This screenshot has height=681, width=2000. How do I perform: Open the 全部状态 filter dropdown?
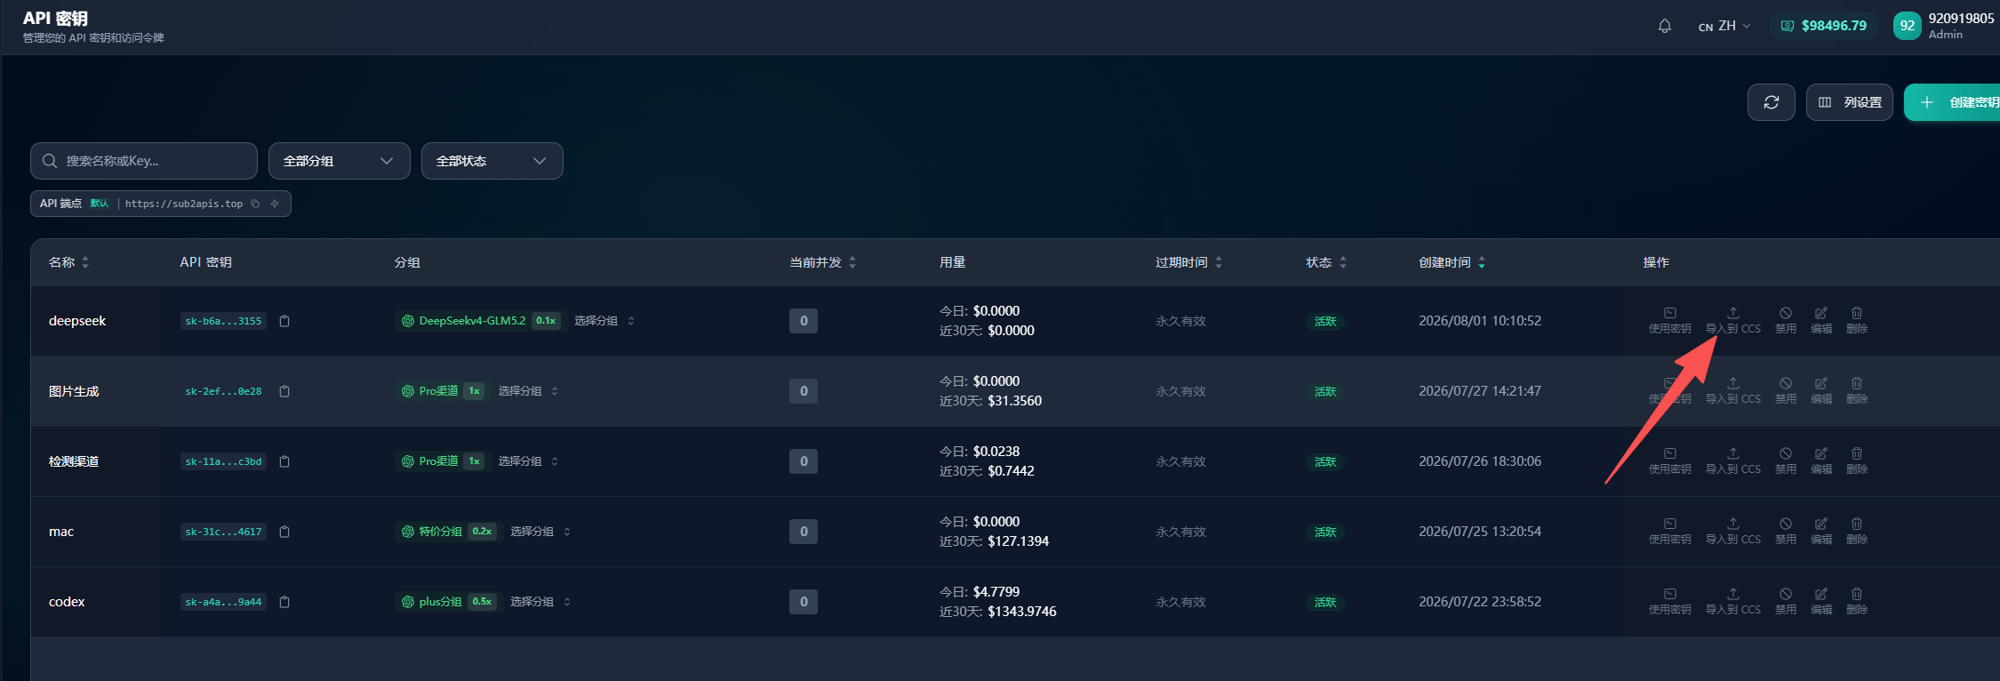coord(492,161)
